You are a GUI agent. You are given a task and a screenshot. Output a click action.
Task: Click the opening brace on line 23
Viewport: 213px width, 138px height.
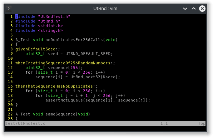tap(16, 119)
